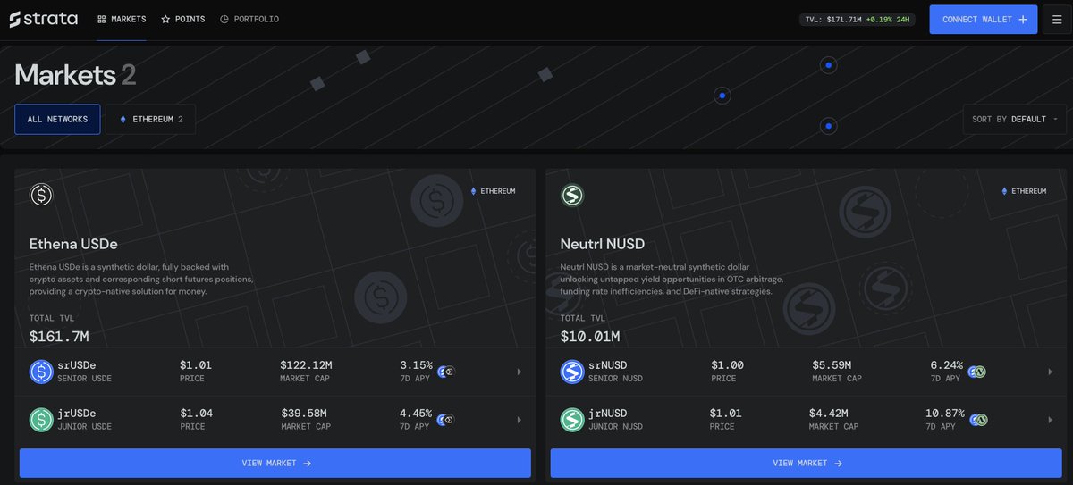Open the Points tab
1073x485 pixels.
coord(182,19)
